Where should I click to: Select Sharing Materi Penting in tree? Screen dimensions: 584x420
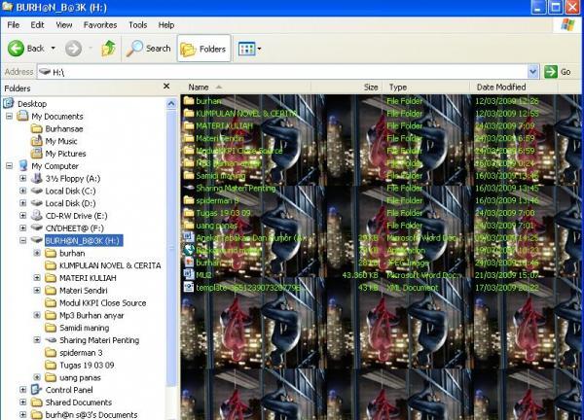pos(99,340)
